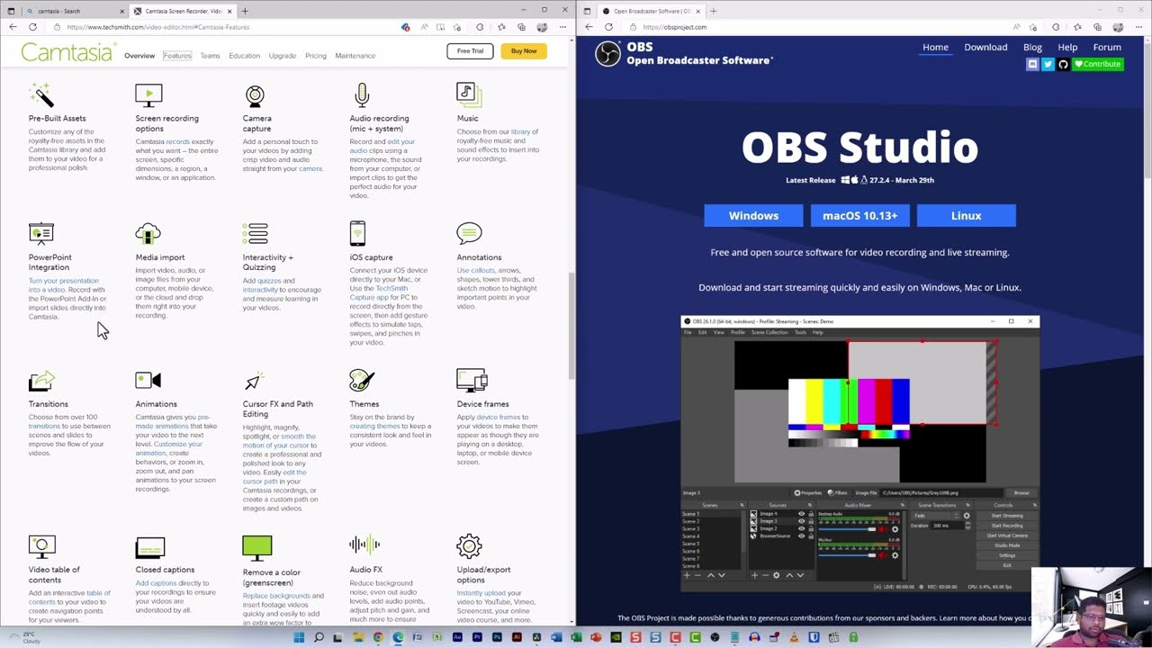Open the Windows Start menu

[299, 637]
